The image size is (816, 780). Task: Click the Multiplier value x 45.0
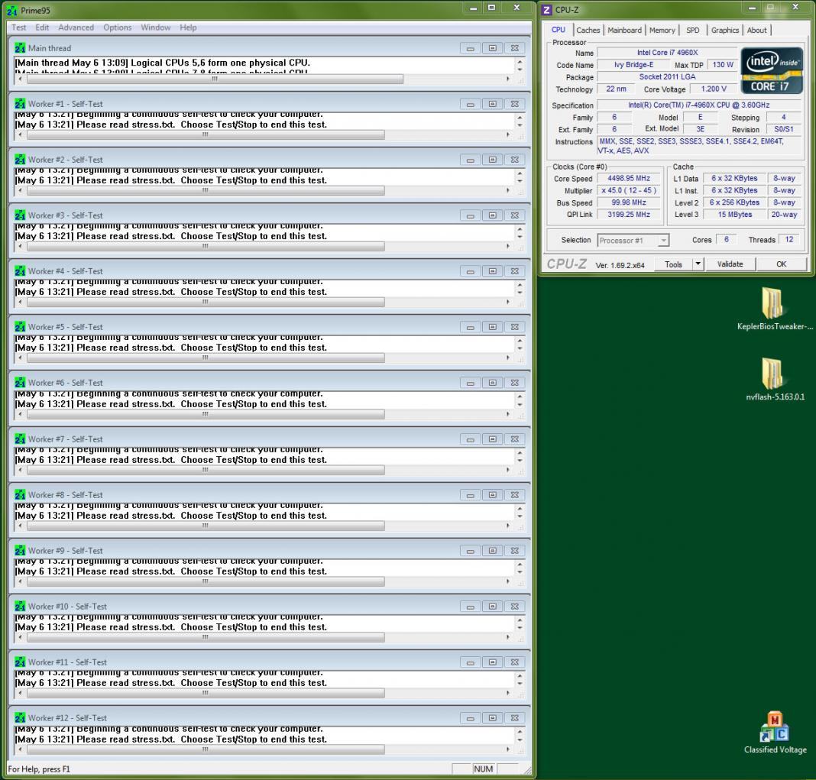629,190
